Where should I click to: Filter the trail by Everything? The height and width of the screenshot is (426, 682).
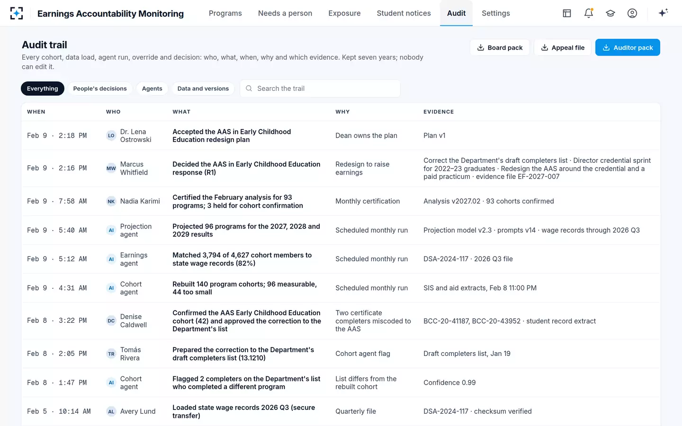point(43,89)
